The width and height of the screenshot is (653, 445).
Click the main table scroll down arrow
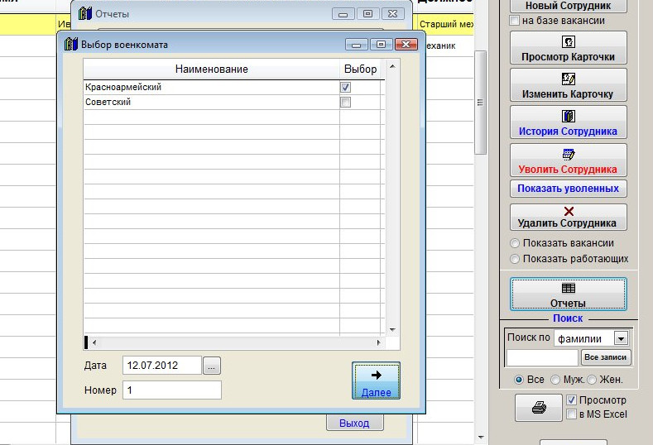(481, 438)
